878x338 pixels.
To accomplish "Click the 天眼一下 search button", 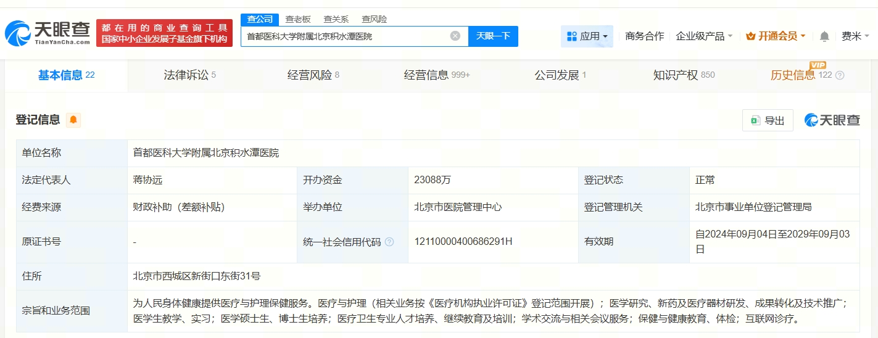I will tap(493, 36).
